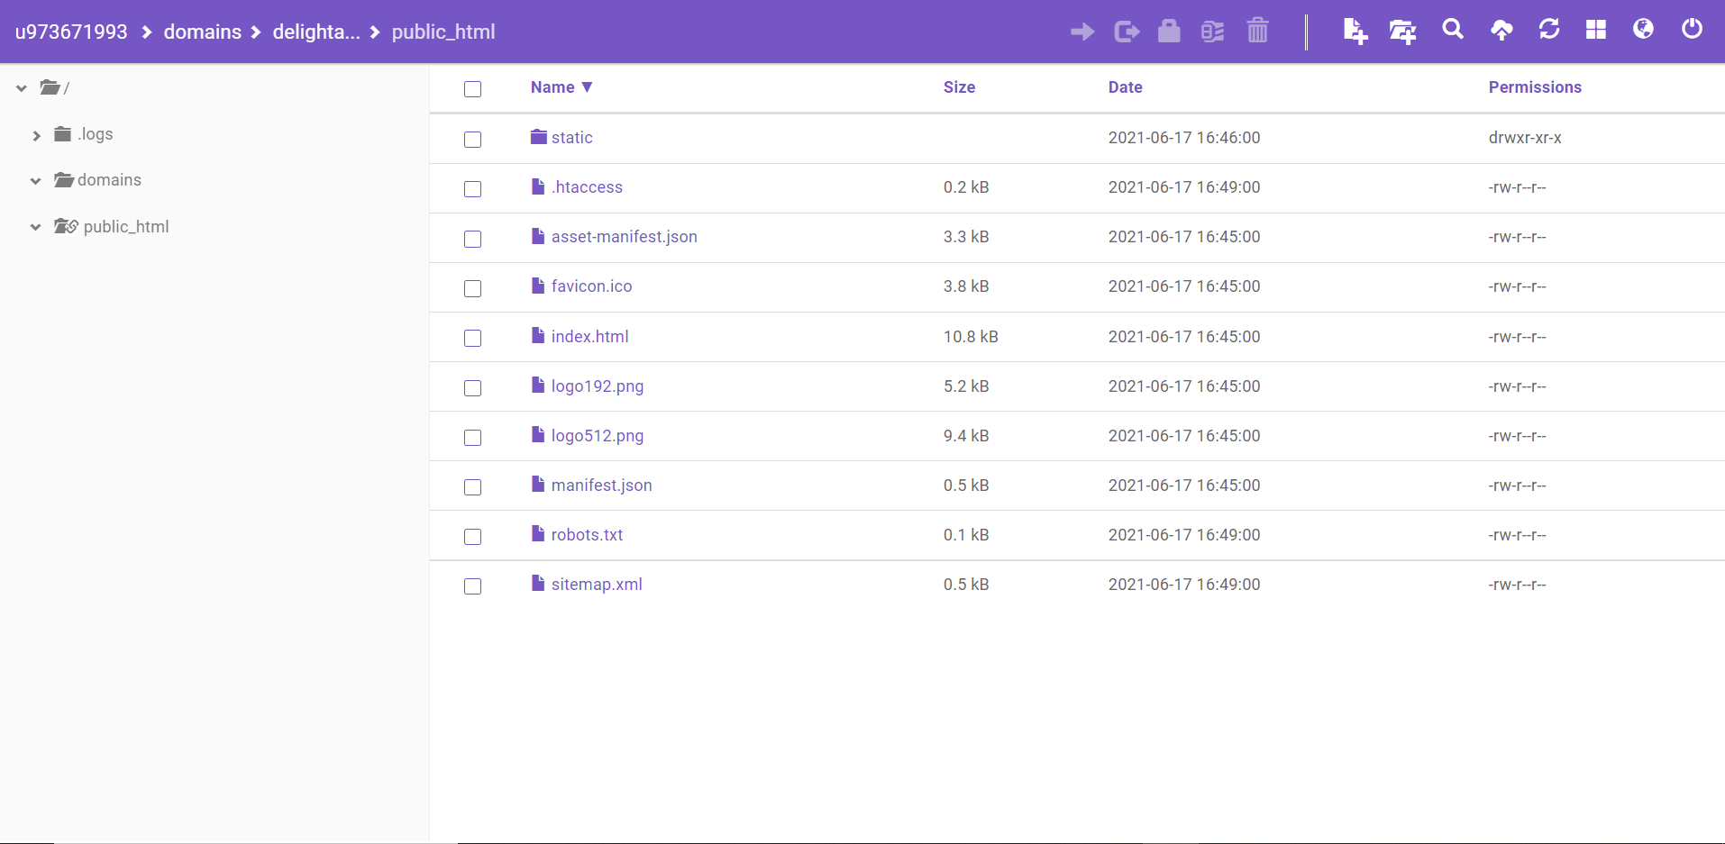
Task: Click the New Folder icon
Action: [x=1402, y=32]
